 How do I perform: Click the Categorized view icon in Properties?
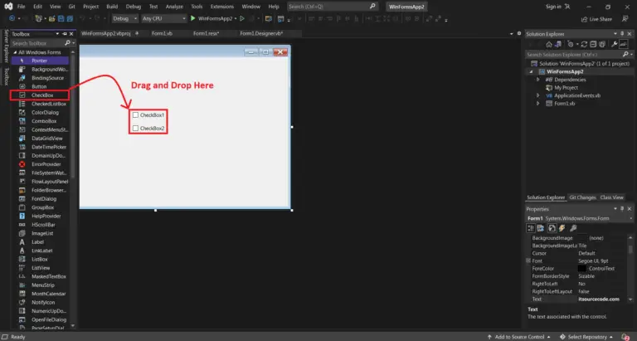point(531,227)
